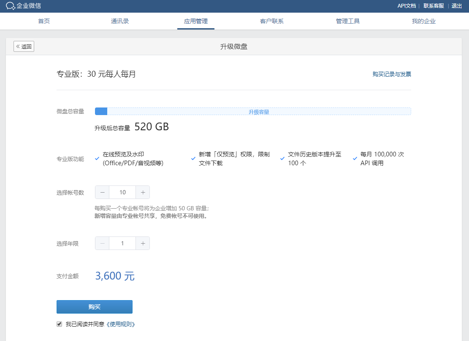Open the 管理工具 tab
469x341 pixels.
tap(348, 21)
